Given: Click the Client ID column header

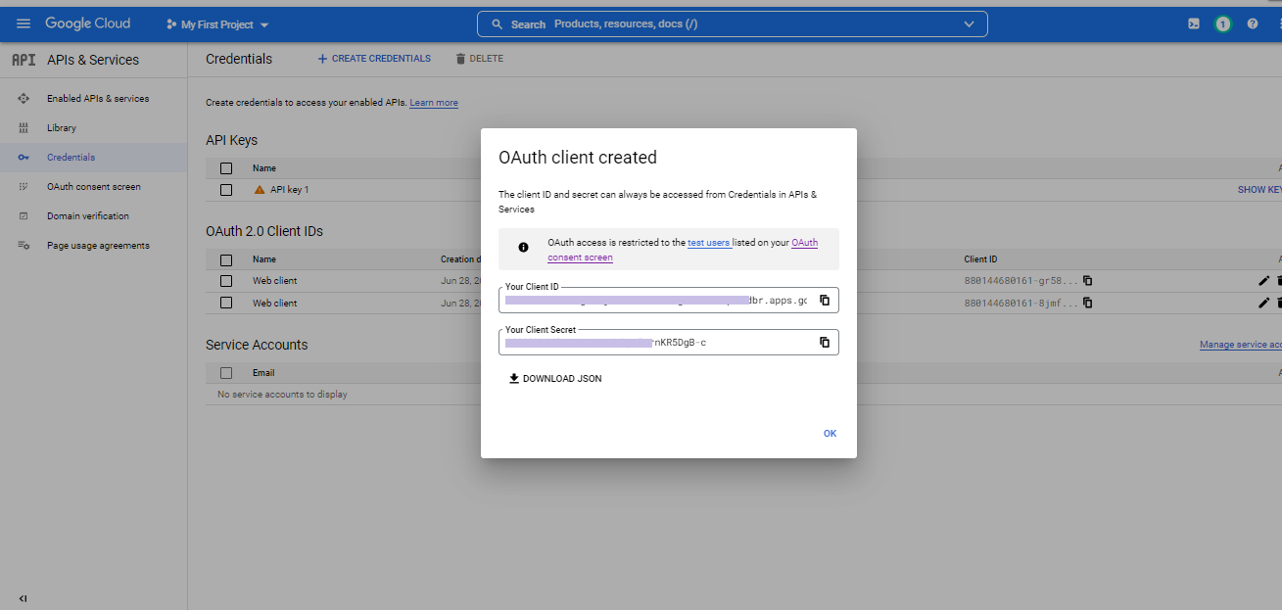Looking at the screenshot, I should (980, 260).
